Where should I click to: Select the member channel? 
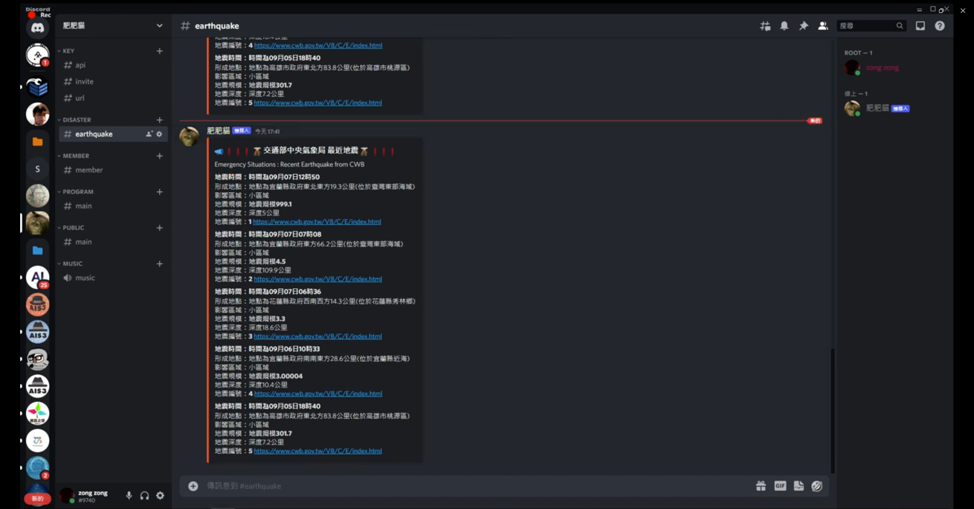pyautogui.click(x=89, y=170)
